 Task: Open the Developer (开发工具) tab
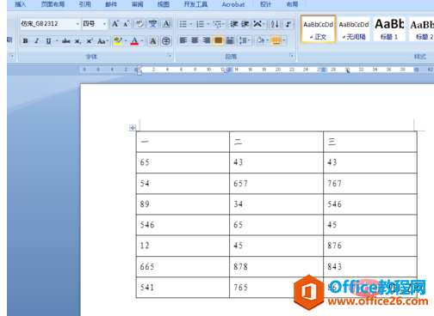(195, 4)
